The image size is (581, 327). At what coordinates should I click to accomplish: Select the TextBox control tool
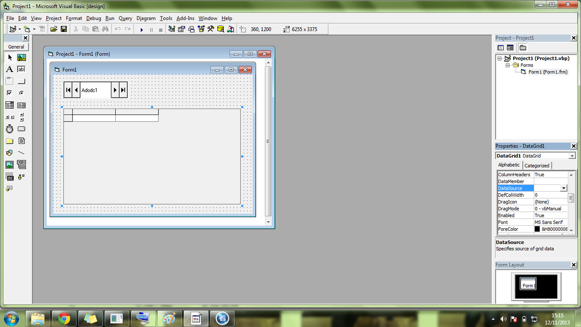tap(21, 69)
